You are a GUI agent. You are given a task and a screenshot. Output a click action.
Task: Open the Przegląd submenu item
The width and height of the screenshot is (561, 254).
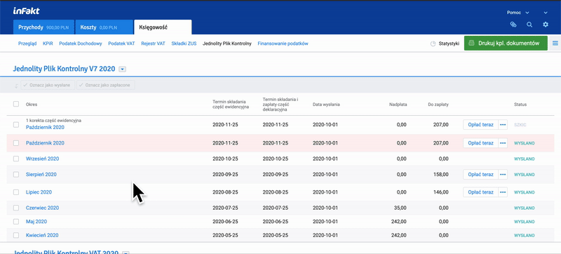(x=27, y=44)
